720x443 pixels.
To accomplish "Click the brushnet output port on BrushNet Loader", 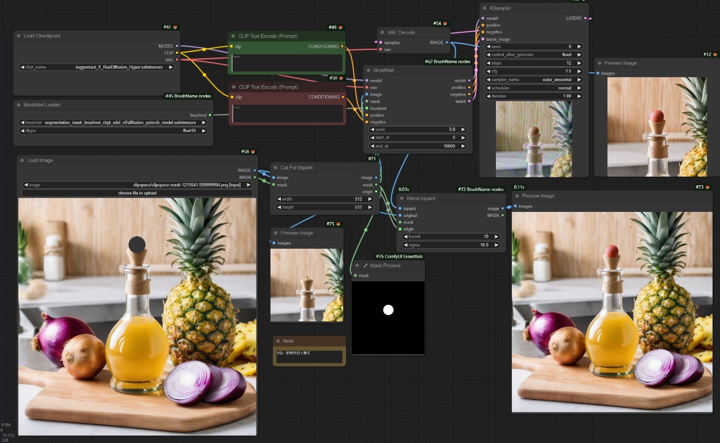I will point(210,115).
